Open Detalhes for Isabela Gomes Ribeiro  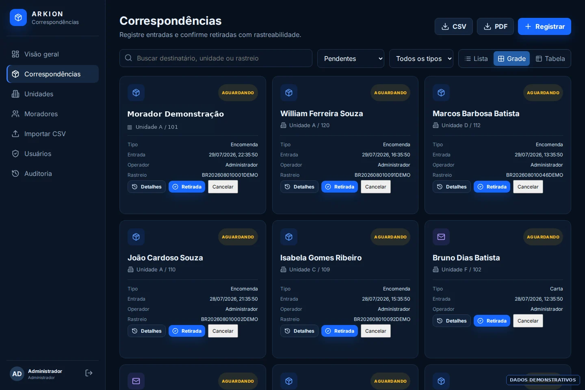[x=299, y=331]
